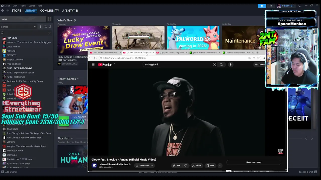Clear the YouTube search text with X

pos(215,64)
